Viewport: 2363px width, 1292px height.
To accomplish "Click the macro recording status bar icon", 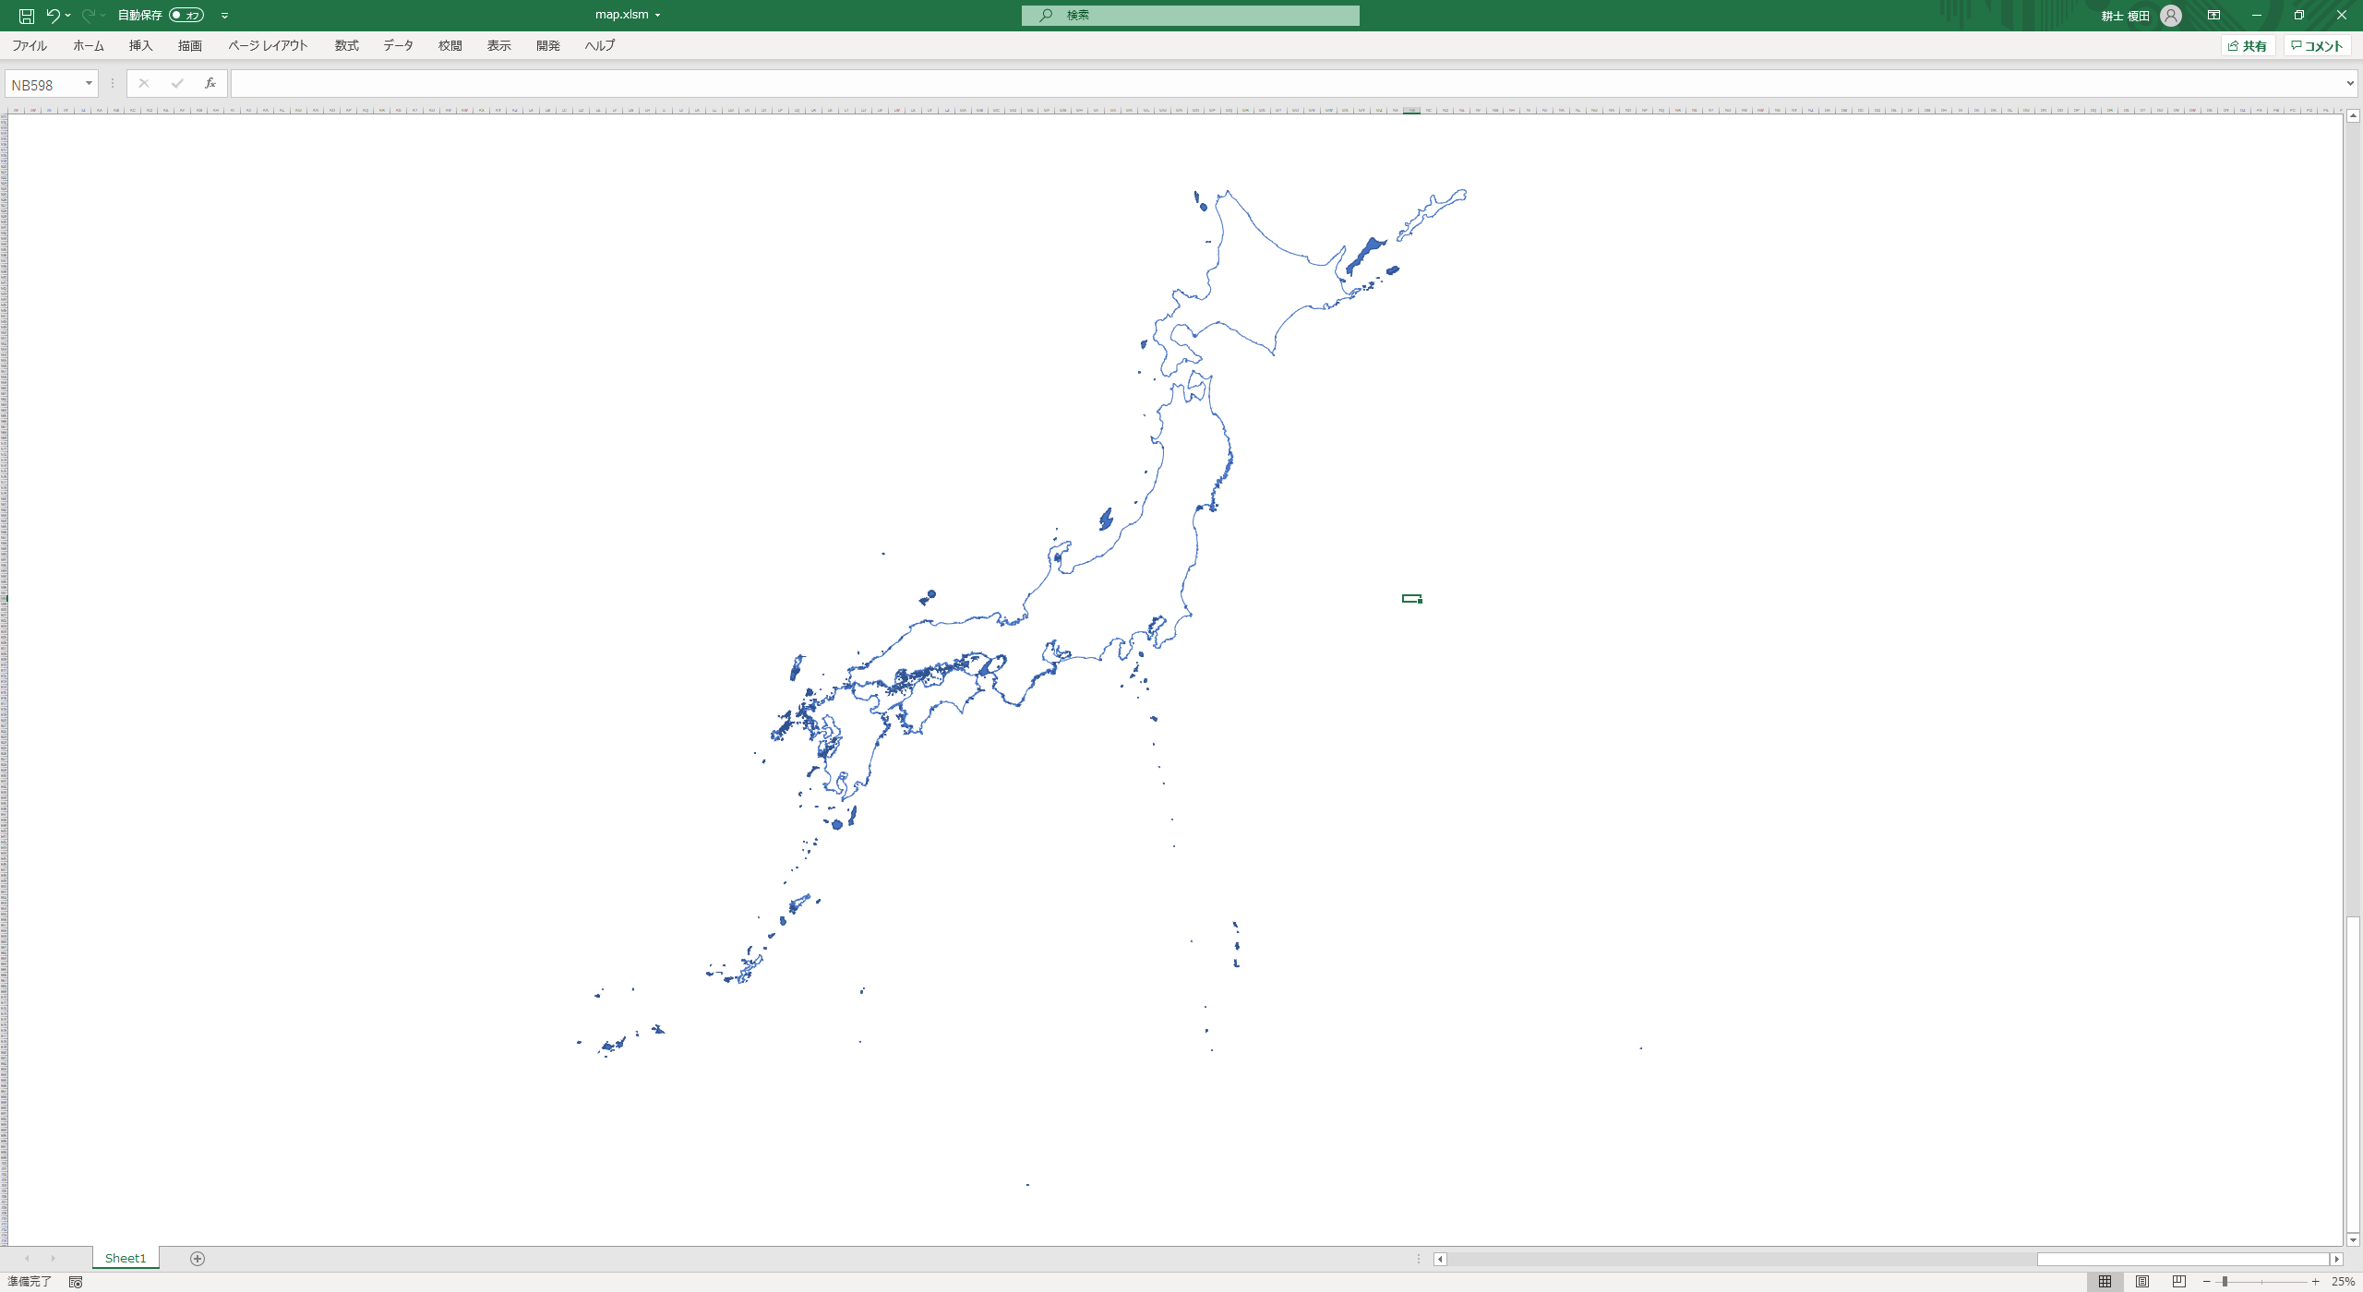I will point(76,1282).
